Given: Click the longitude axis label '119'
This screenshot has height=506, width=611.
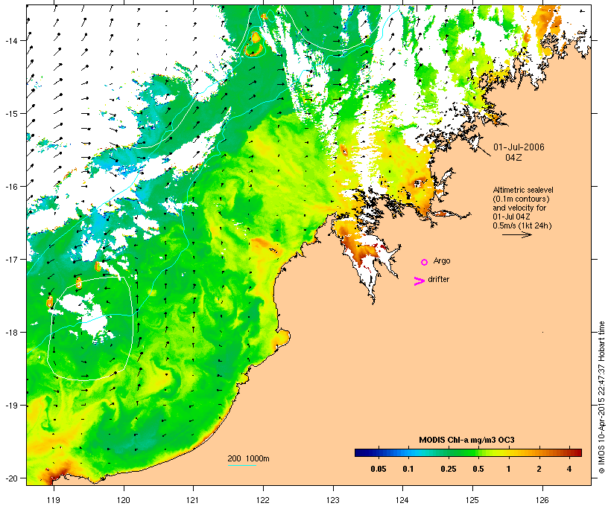Looking at the screenshot, I should 54,500.
